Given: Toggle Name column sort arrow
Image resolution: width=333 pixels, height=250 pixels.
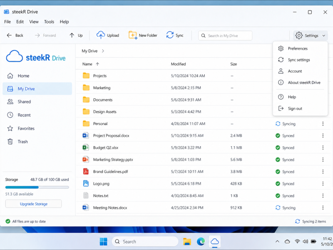Looking at the screenshot, I should (97, 64).
